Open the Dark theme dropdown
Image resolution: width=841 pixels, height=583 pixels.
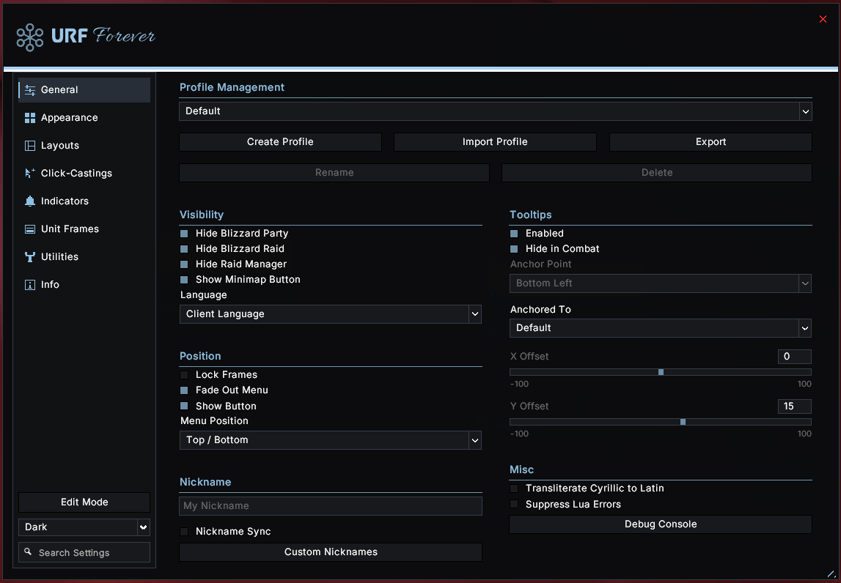click(84, 527)
